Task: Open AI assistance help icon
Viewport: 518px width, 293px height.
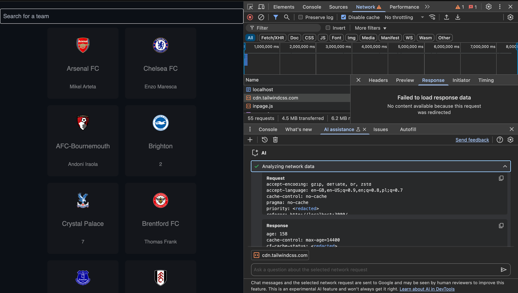Action: point(500,140)
